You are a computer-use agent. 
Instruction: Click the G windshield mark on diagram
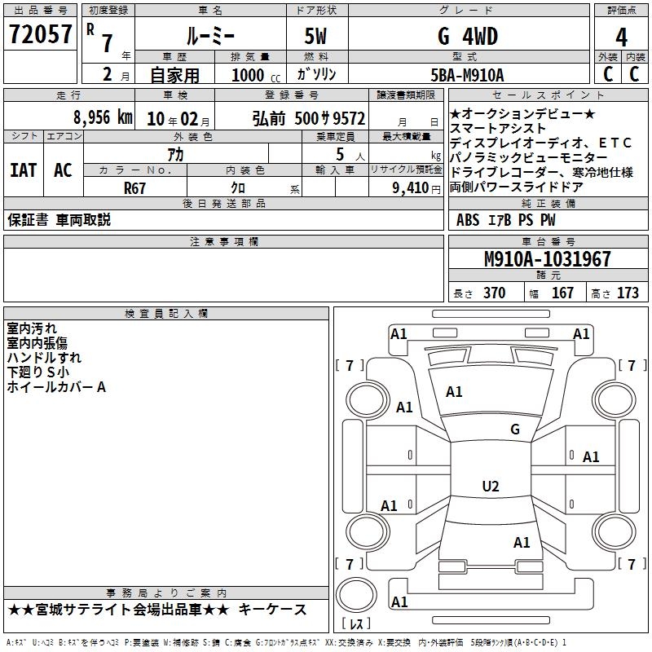click(x=515, y=430)
